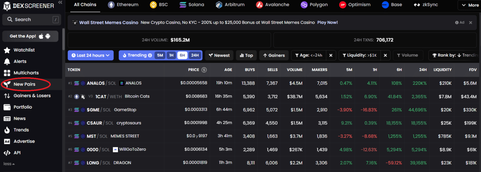This screenshot has width=481, height=172.
Task: Remove the Age filter with X
Action: (331, 55)
